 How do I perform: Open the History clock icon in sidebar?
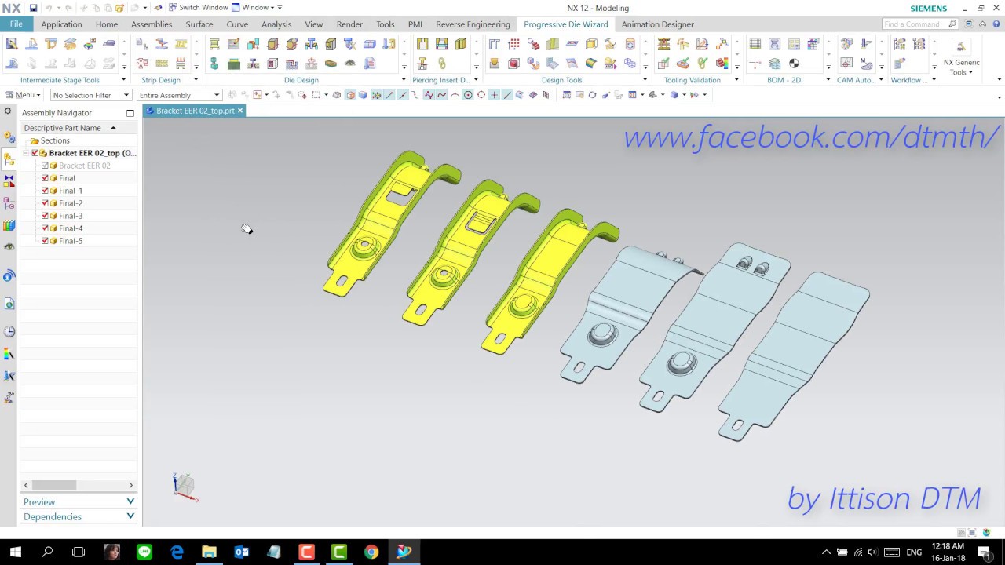click(9, 332)
